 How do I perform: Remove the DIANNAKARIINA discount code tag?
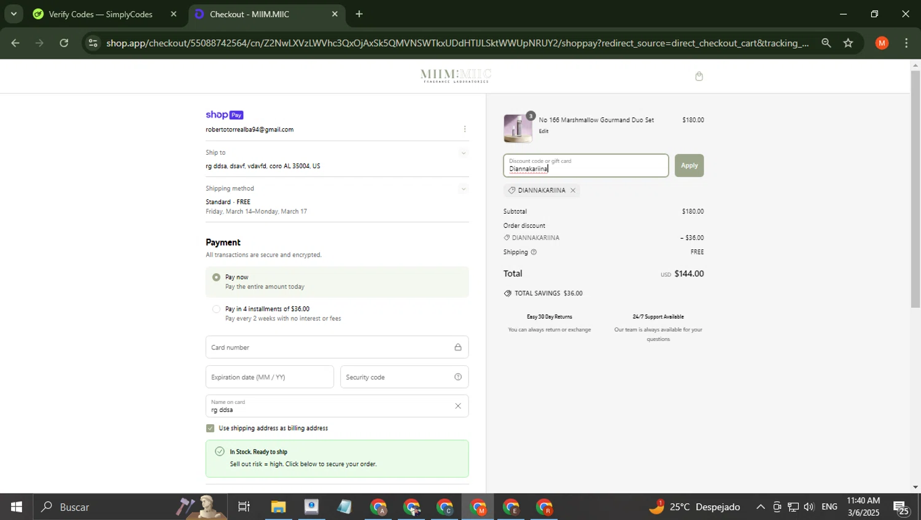(573, 190)
